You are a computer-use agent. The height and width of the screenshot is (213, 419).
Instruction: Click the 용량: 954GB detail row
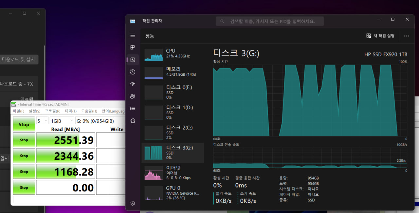(x=299, y=178)
